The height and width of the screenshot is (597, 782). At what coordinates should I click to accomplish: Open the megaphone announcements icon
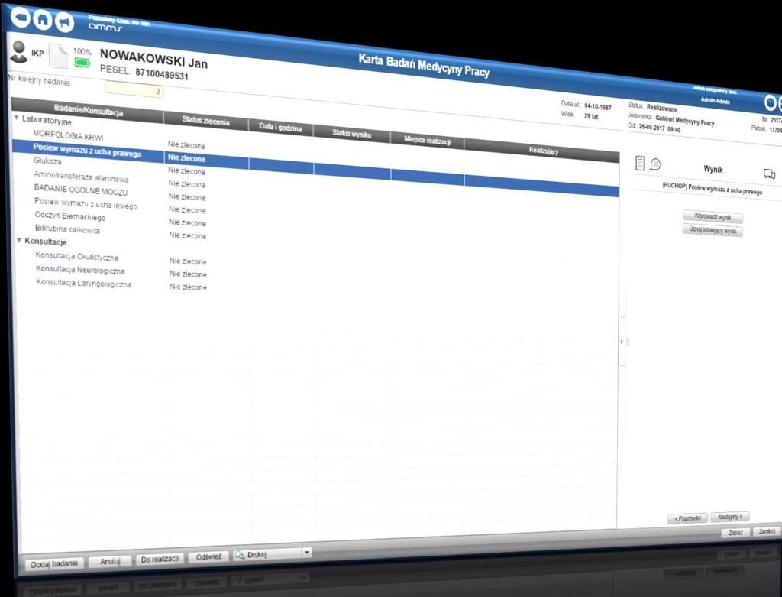[64, 22]
